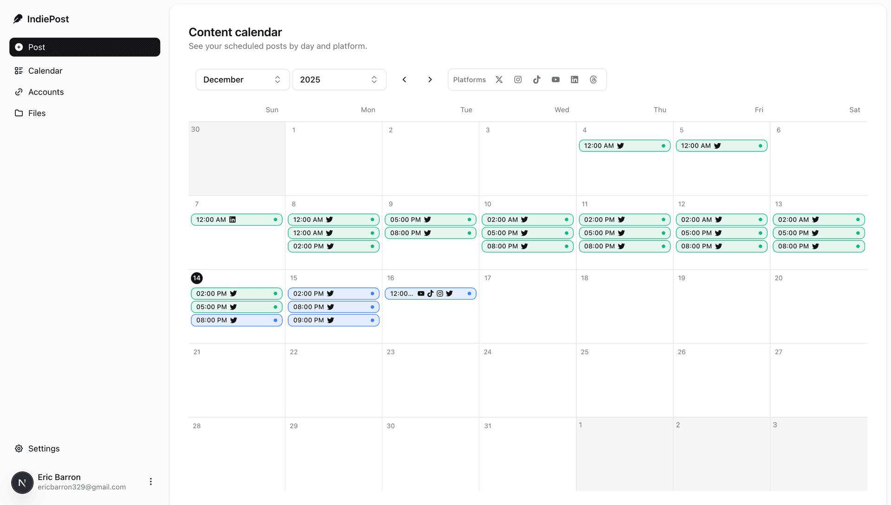Toggle the 12:00 AM LinkedIn post on December 7

pyautogui.click(x=236, y=220)
